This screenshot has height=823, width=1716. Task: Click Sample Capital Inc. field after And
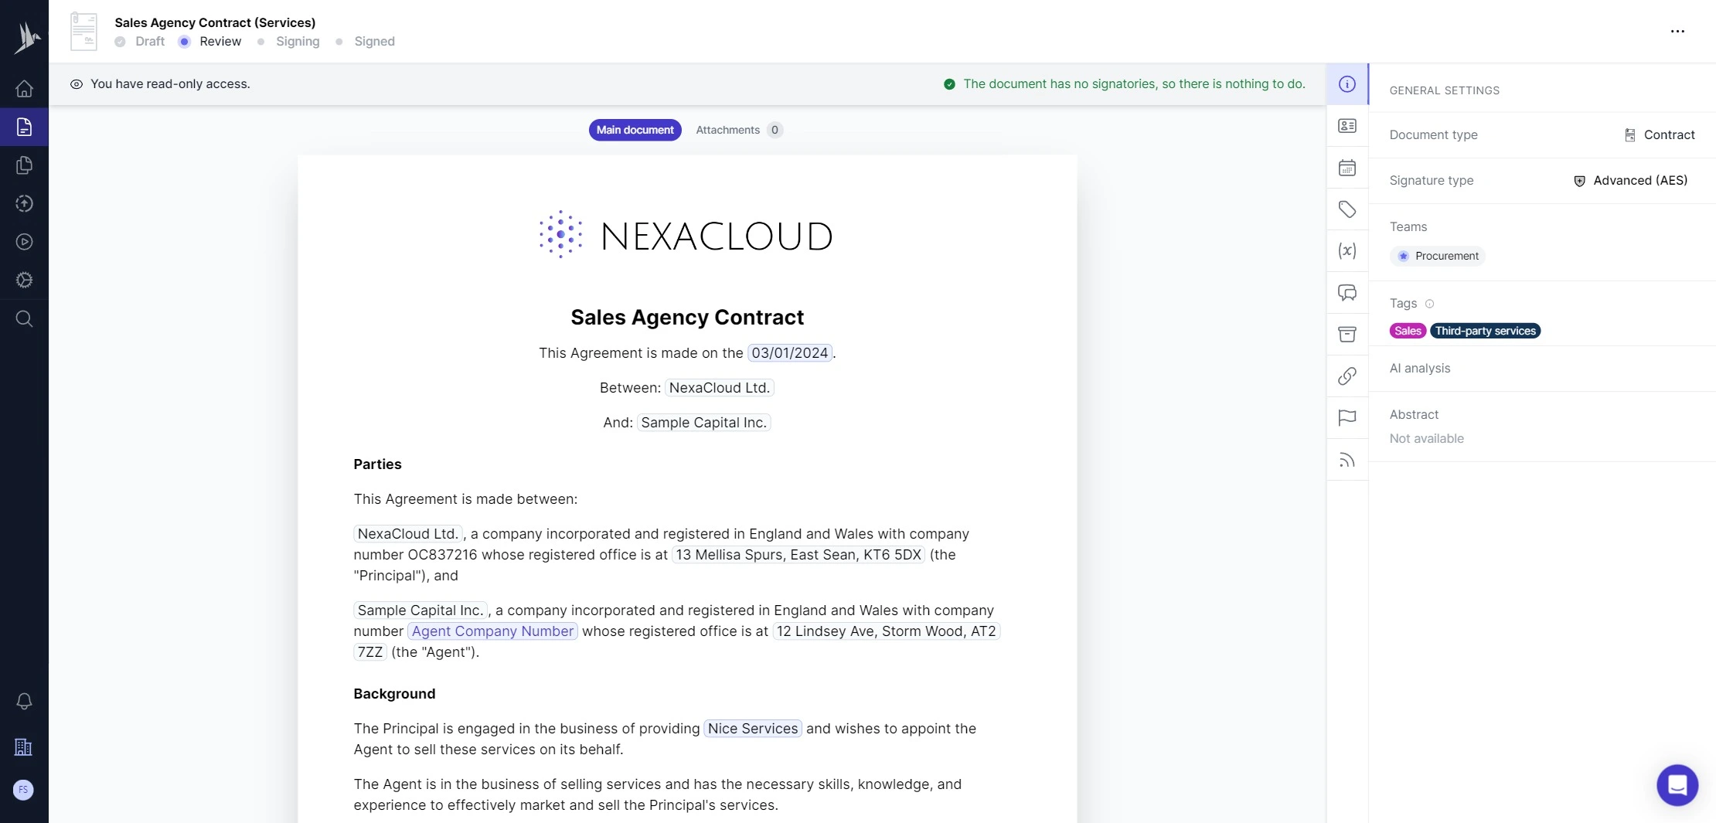[x=703, y=423]
